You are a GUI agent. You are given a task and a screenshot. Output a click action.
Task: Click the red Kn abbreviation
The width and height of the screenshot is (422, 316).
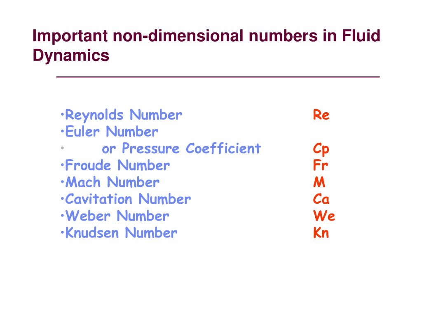(321, 233)
